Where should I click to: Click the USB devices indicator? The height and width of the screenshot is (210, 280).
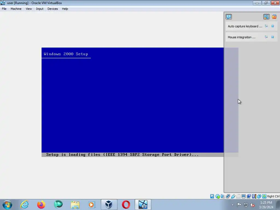point(233,196)
